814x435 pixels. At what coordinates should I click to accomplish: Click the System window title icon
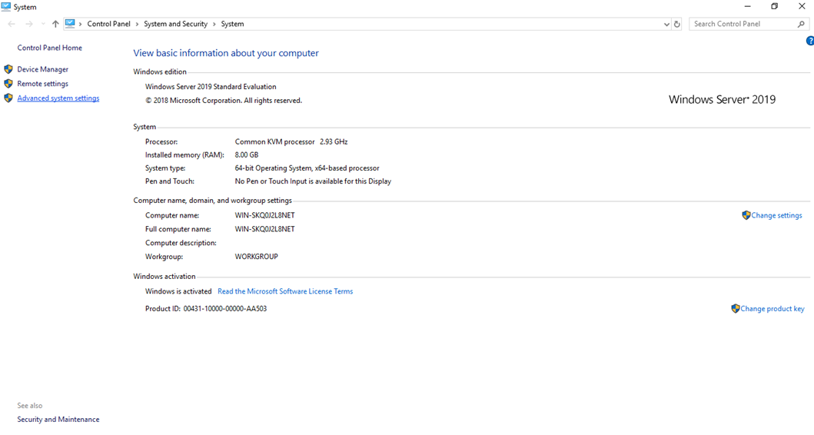[5, 7]
